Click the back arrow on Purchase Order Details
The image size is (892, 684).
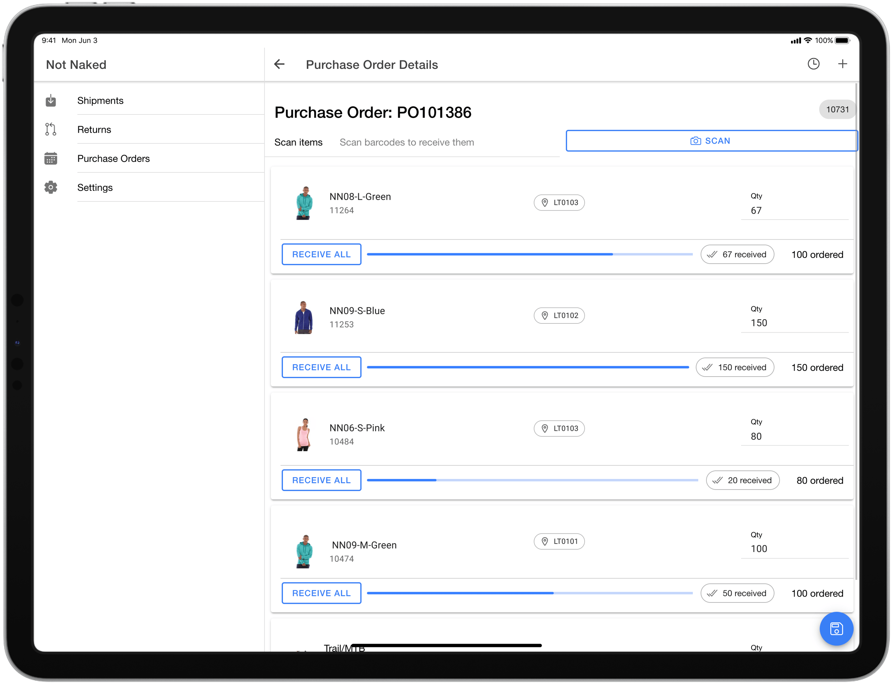click(279, 64)
